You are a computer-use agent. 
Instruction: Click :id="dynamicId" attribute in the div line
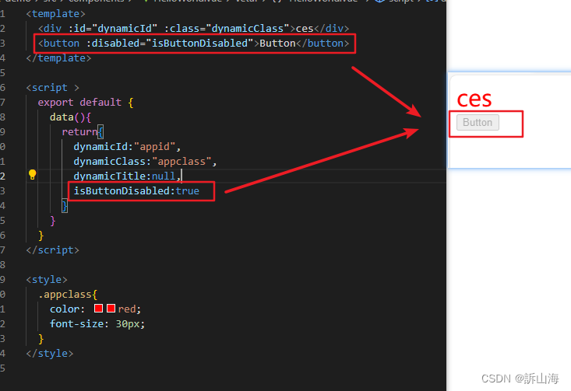point(113,28)
